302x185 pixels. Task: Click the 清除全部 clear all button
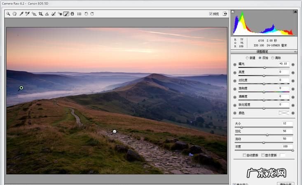tap(287, 183)
